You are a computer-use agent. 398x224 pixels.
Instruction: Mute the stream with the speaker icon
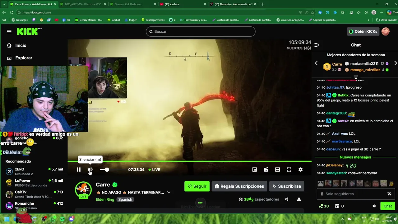click(90, 170)
